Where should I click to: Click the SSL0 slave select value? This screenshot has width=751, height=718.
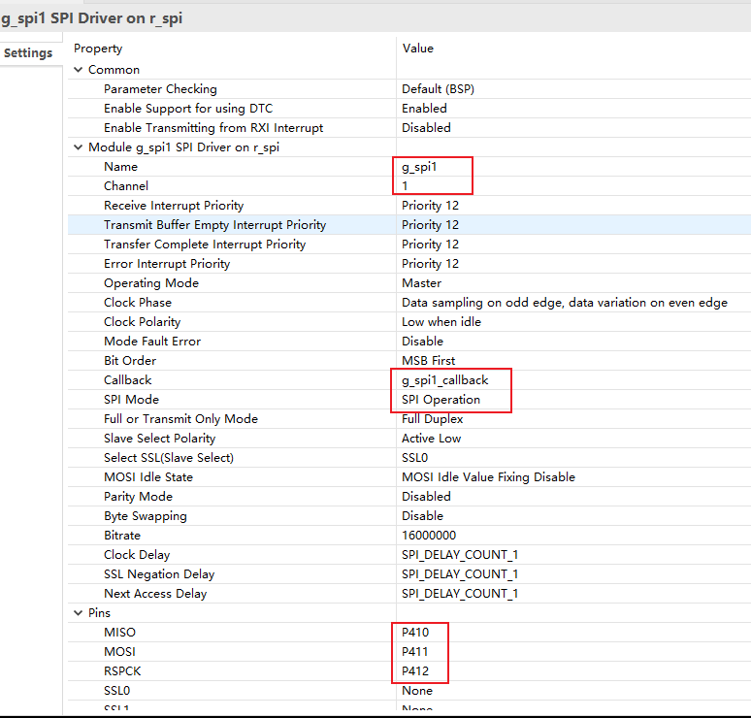pos(414,458)
